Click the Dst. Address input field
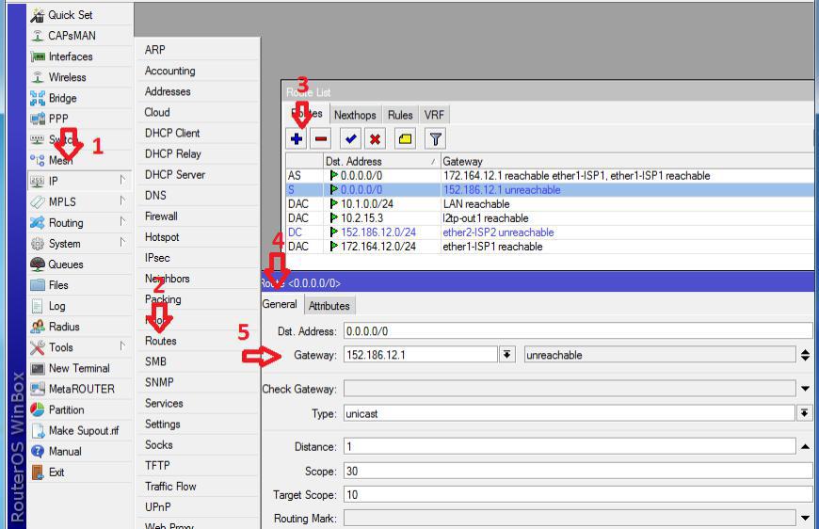The image size is (819, 529). [576, 331]
